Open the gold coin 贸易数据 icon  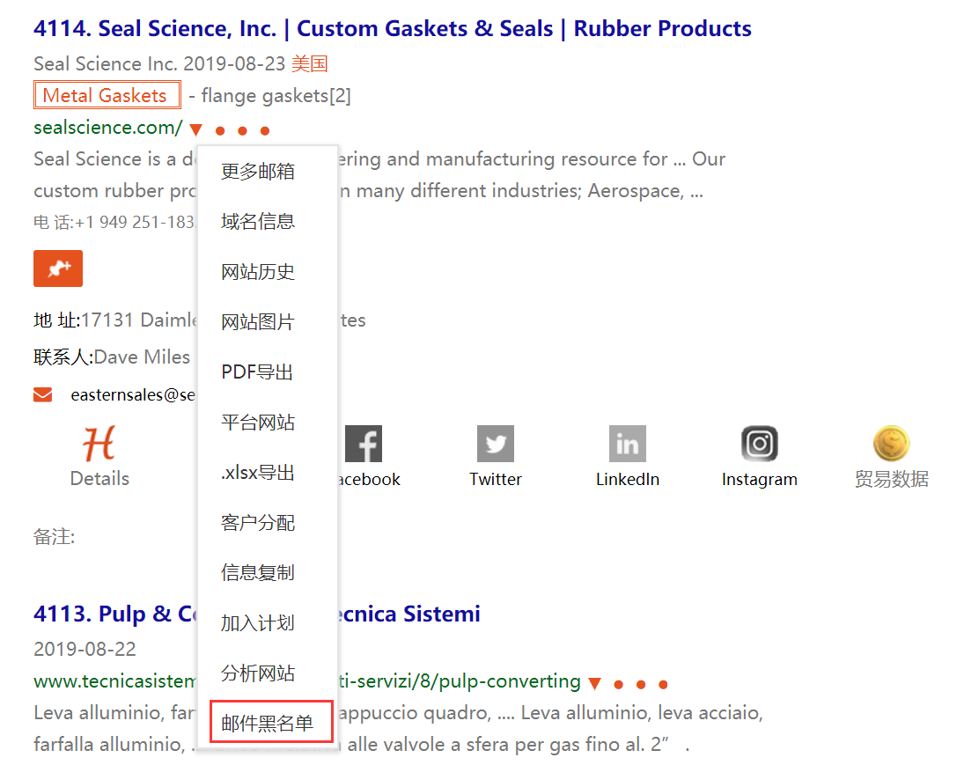892,444
